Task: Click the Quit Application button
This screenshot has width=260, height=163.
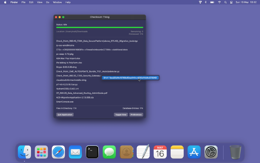Action: (x=65, y=115)
